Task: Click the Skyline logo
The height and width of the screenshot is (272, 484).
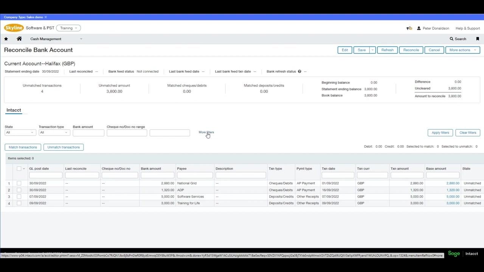Action: (x=14, y=28)
